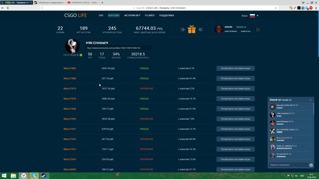
Task: Open the Игра 27668 link
Action: coord(70,109)
